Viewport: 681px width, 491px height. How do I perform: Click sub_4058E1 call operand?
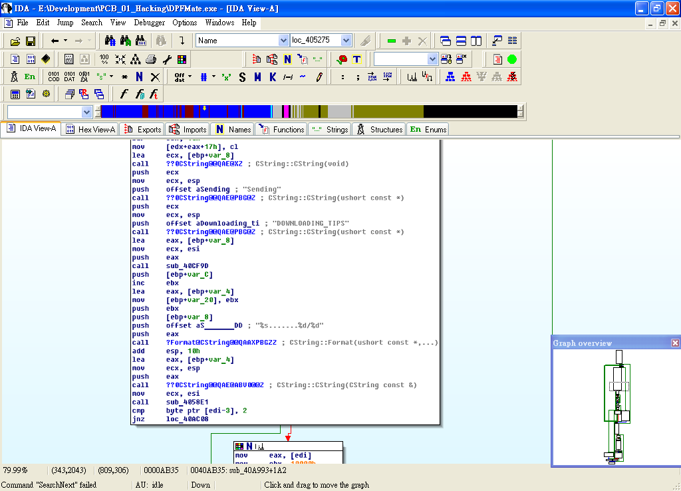187,403
